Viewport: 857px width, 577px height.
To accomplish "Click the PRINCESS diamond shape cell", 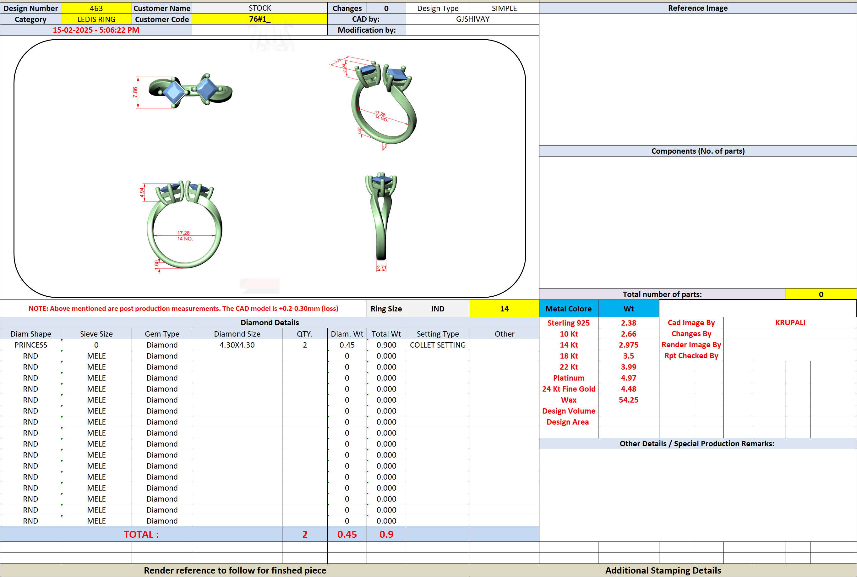I will 30,345.
